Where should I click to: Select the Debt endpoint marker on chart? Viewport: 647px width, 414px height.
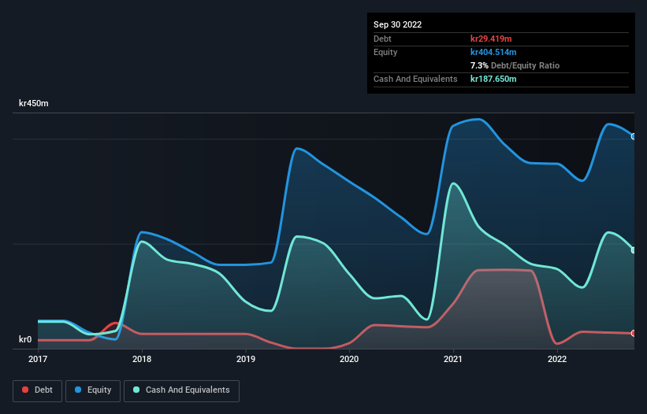(634, 333)
